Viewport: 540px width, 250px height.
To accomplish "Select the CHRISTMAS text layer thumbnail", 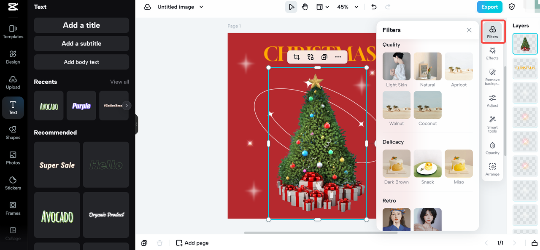I will point(525,68).
